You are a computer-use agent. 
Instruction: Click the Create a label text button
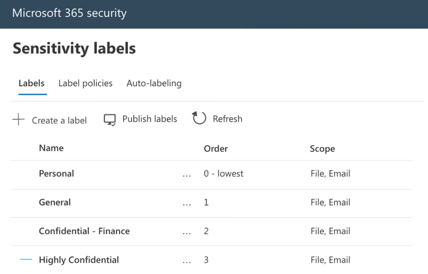(59, 120)
